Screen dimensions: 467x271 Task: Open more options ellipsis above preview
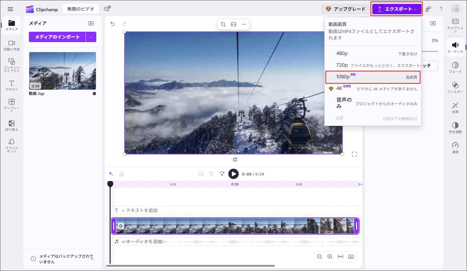(x=244, y=24)
